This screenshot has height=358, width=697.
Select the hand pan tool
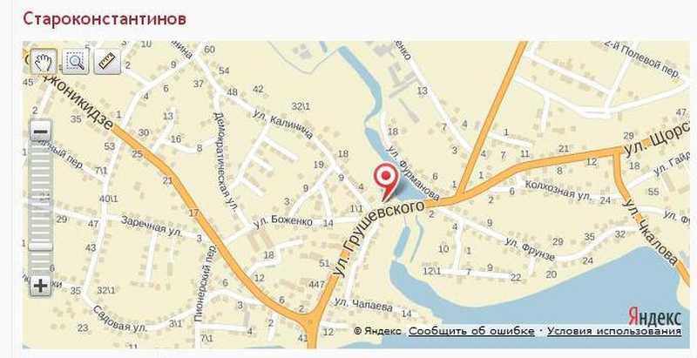43,61
